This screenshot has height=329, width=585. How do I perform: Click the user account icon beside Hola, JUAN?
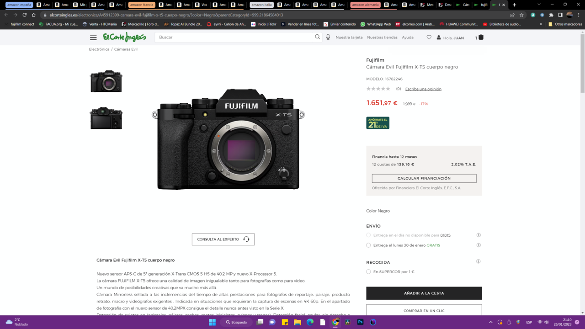439,37
